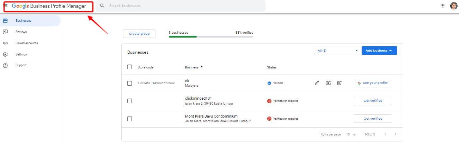Click Get verified for clickminded101

tap(373, 101)
